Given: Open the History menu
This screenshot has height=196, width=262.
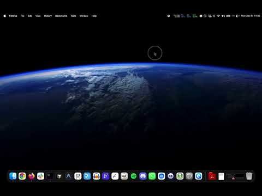Looking at the screenshot, I should (x=48, y=16).
